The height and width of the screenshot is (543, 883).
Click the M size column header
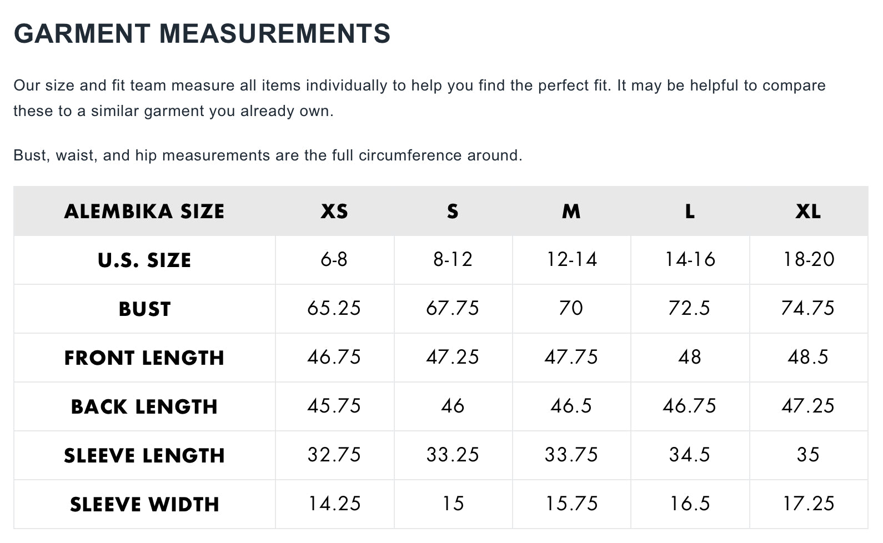pyautogui.click(x=571, y=212)
